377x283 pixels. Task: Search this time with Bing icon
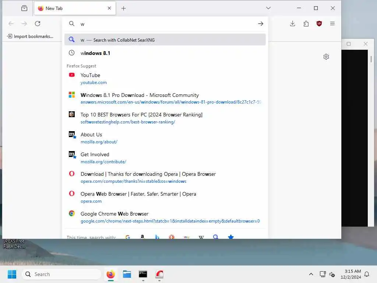tap(157, 237)
